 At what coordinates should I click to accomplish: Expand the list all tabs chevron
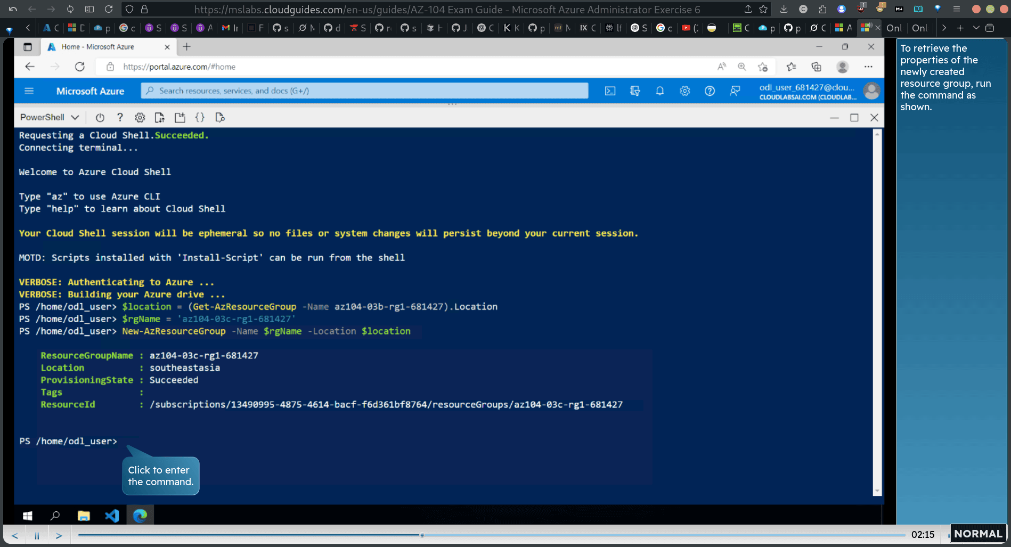[x=976, y=28]
